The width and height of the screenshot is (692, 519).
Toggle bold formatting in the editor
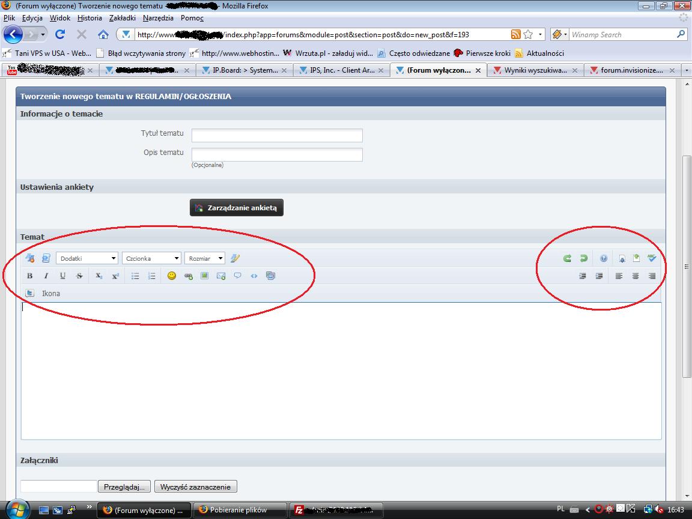(x=29, y=276)
